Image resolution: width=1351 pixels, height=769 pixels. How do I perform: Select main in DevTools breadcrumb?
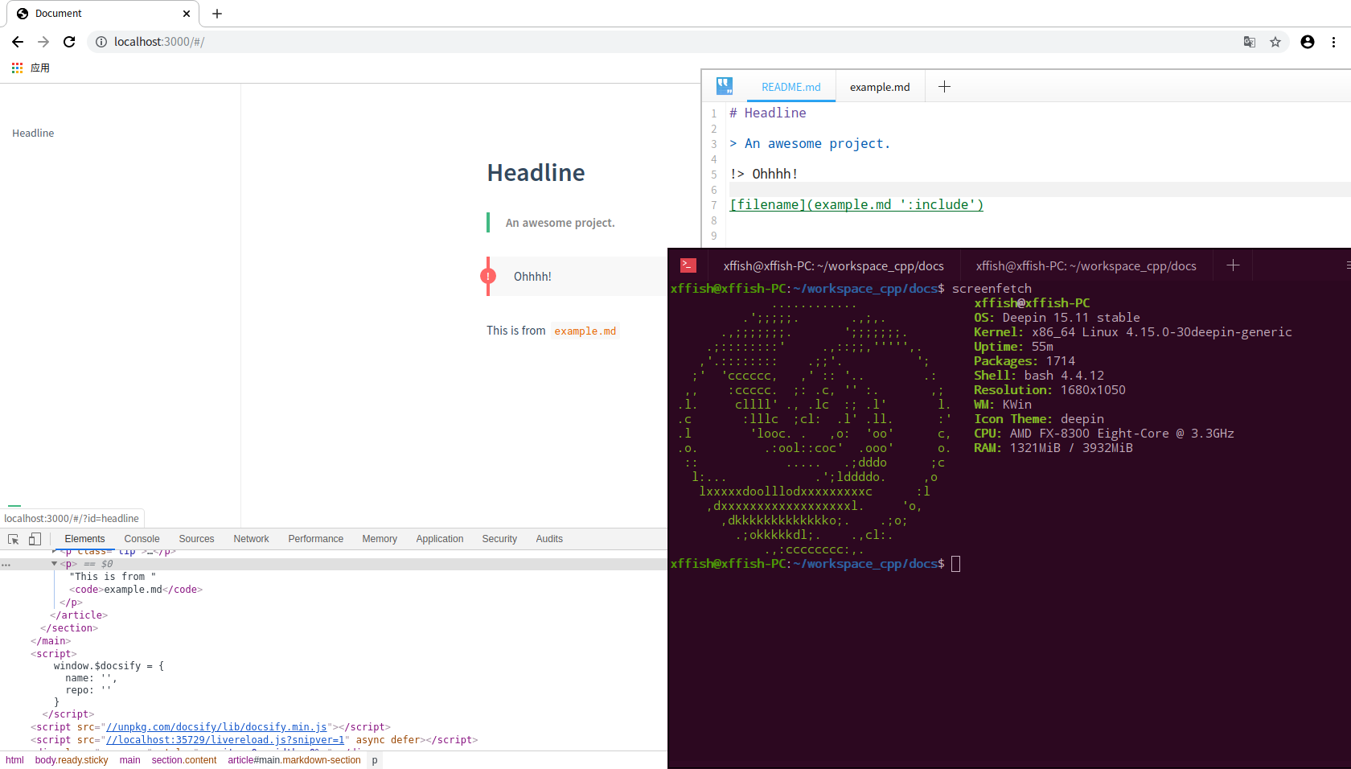pyautogui.click(x=129, y=760)
